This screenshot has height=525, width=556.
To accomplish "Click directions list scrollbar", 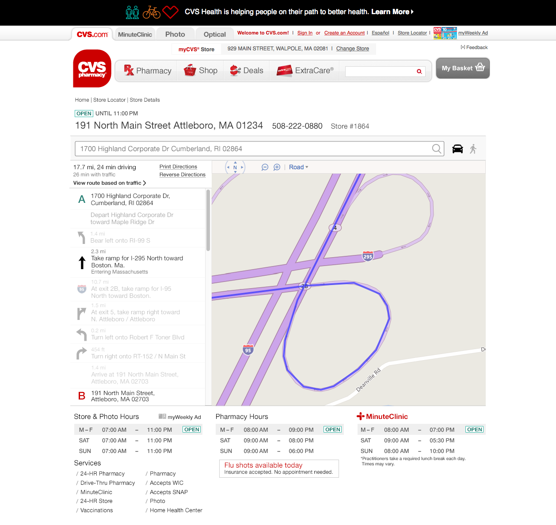I will (x=208, y=220).
